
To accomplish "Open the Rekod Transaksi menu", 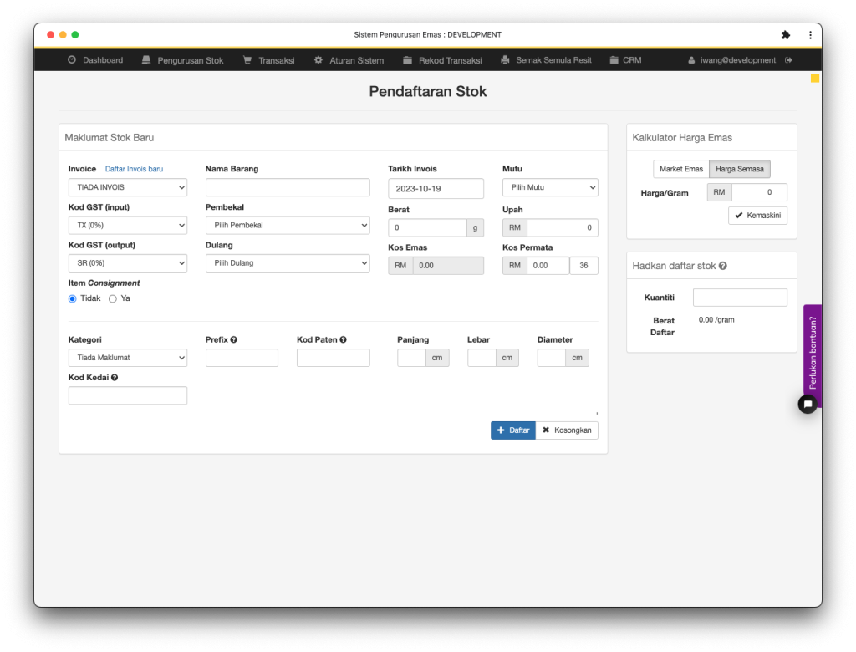I will (441, 60).
